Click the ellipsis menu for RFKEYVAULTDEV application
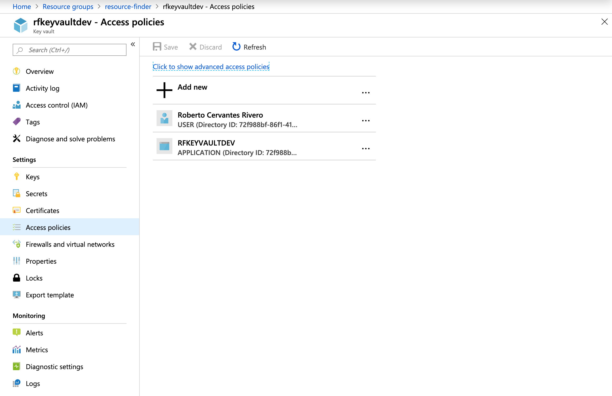 coord(366,148)
